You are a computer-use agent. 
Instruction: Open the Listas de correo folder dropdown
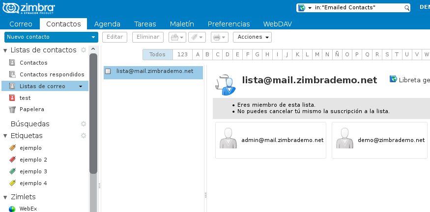[x=81, y=86]
